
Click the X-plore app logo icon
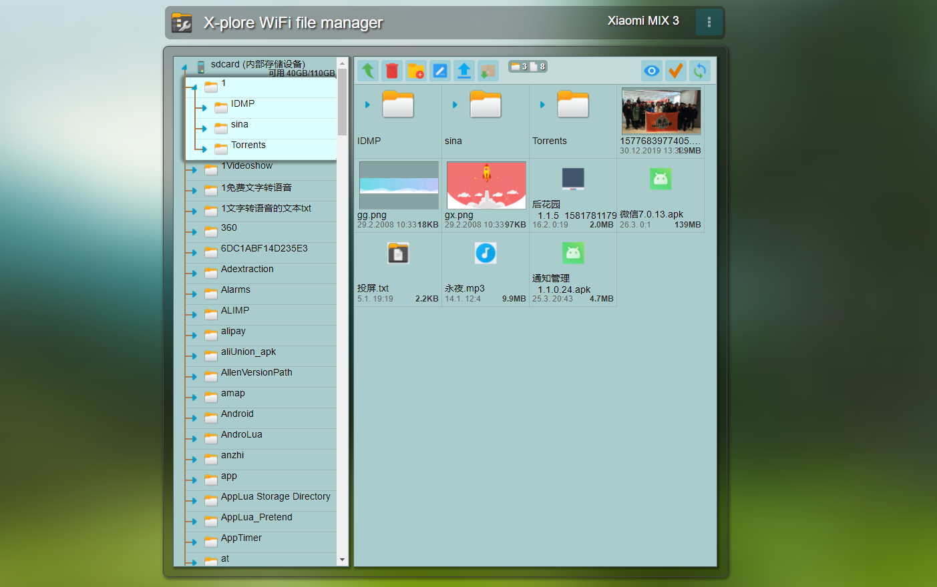182,23
